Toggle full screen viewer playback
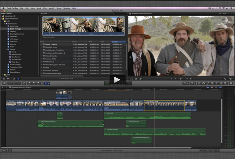Viewport: 235px width, 159px height. (x=225, y=79)
